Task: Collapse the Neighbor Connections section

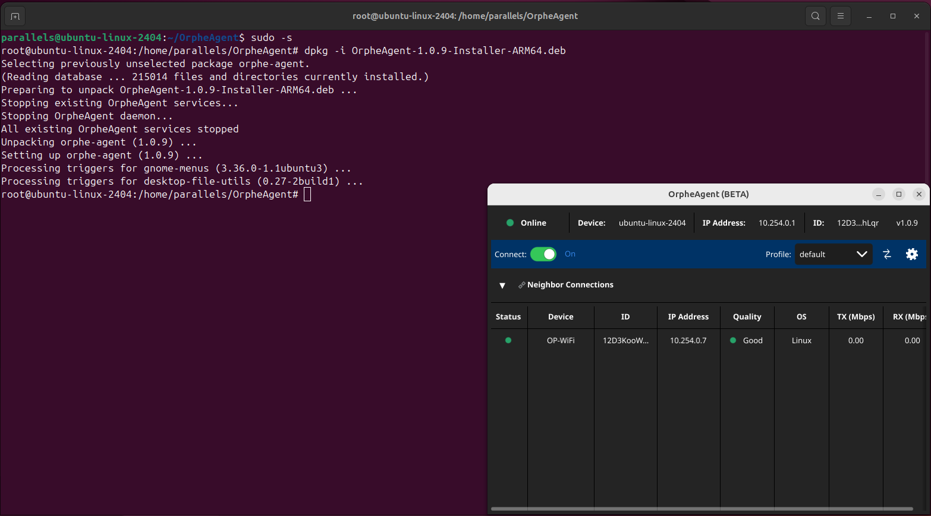Action: (x=502, y=286)
